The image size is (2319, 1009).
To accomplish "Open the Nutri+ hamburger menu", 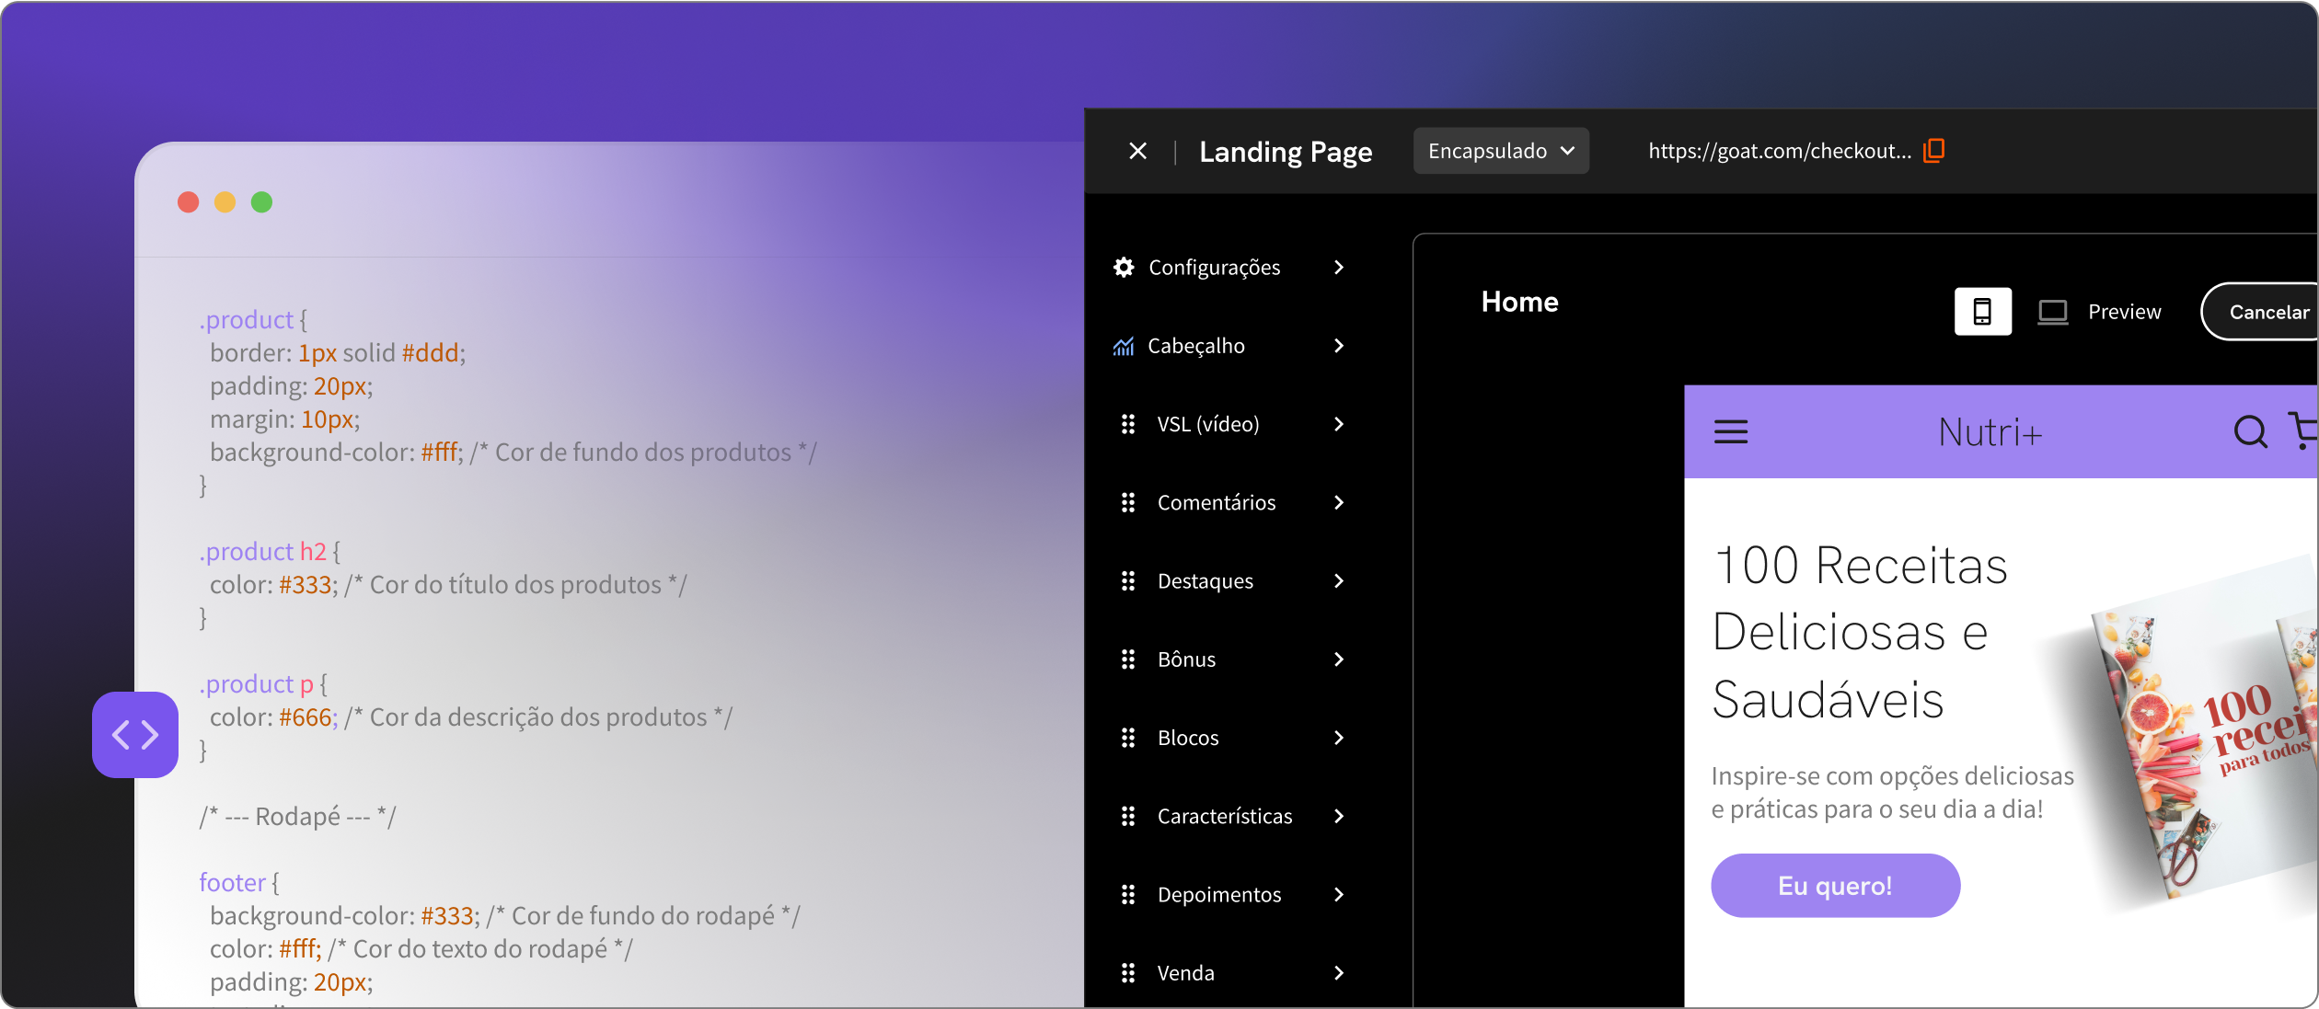I will tap(1731, 431).
